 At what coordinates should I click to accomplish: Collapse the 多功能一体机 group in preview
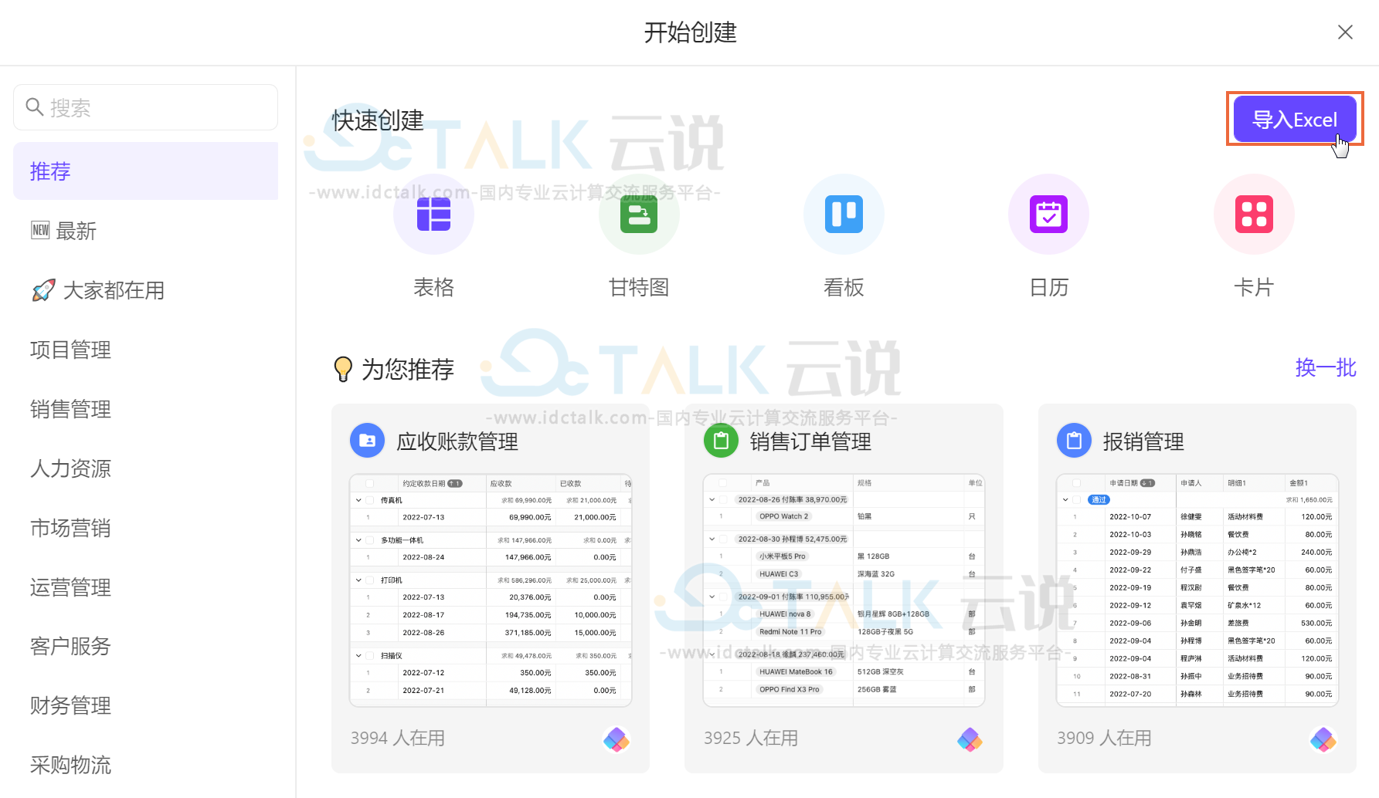[x=358, y=540]
